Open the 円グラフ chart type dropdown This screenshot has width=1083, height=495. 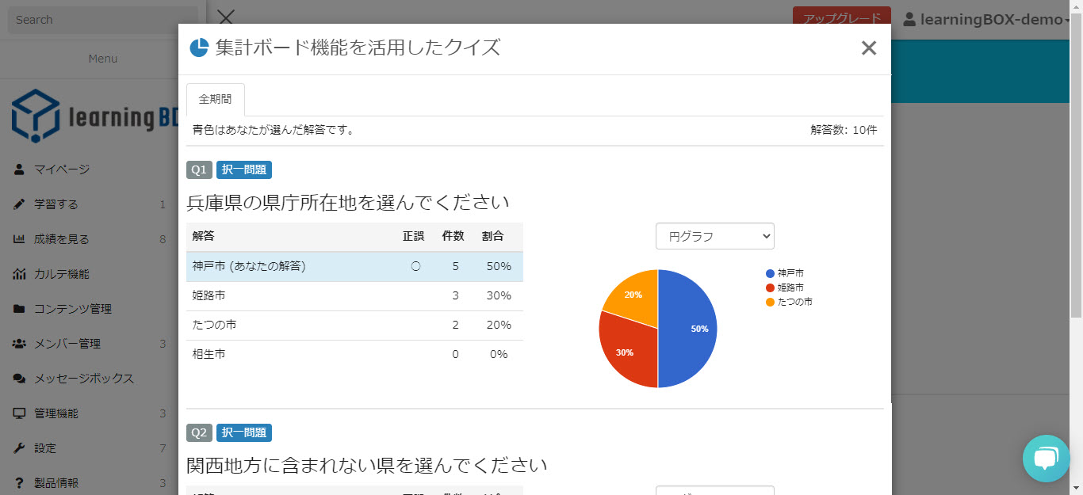pyautogui.click(x=714, y=236)
